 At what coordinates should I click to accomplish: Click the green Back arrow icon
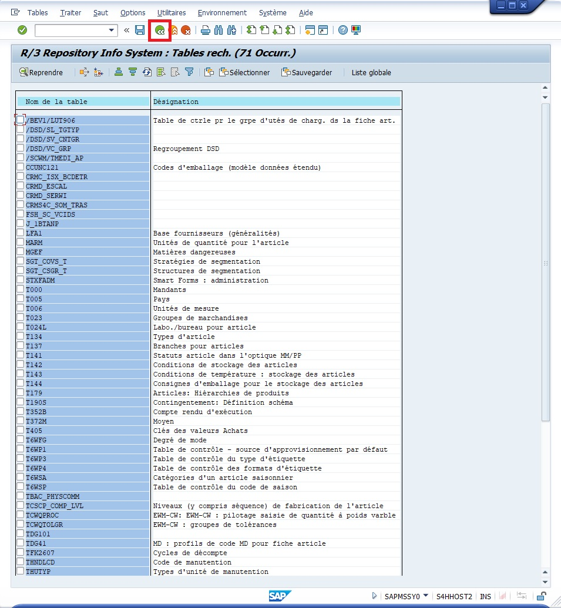coord(160,30)
